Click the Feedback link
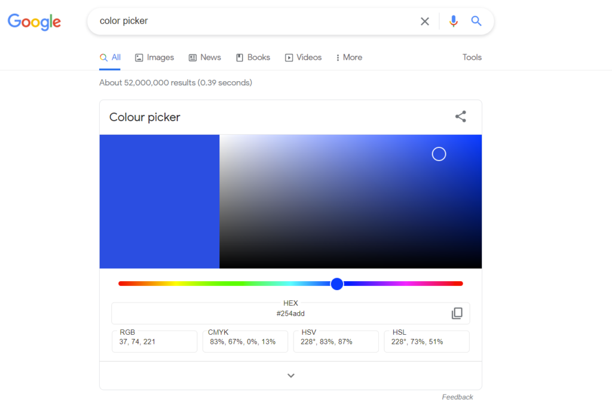This screenshot has width=612, height=407. click(x=457, y=397)
